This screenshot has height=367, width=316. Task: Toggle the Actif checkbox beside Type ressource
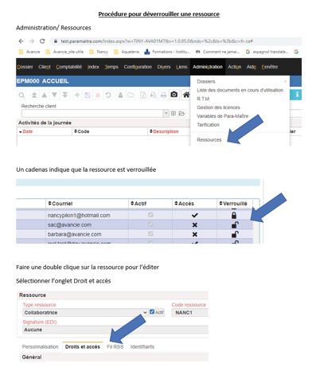pos(152,312)
